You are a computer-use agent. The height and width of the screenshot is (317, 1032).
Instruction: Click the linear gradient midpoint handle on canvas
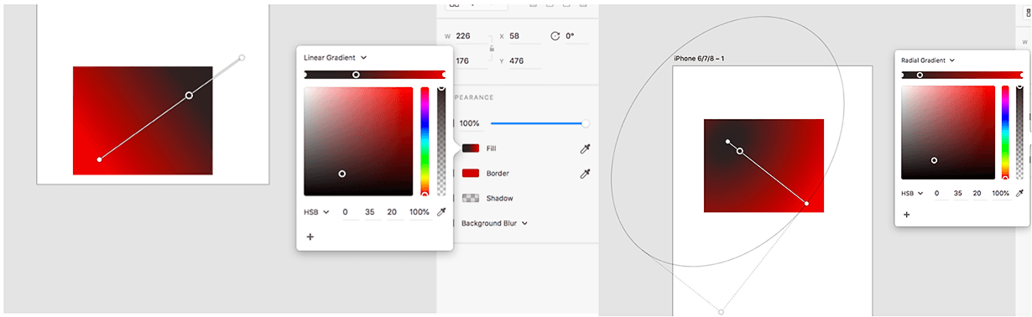click(x=189, y=96)
